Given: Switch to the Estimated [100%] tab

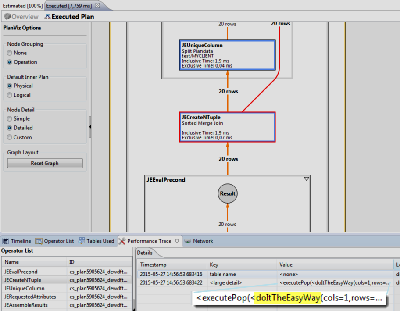Looking at the screenshot, I should pos(22,6).
